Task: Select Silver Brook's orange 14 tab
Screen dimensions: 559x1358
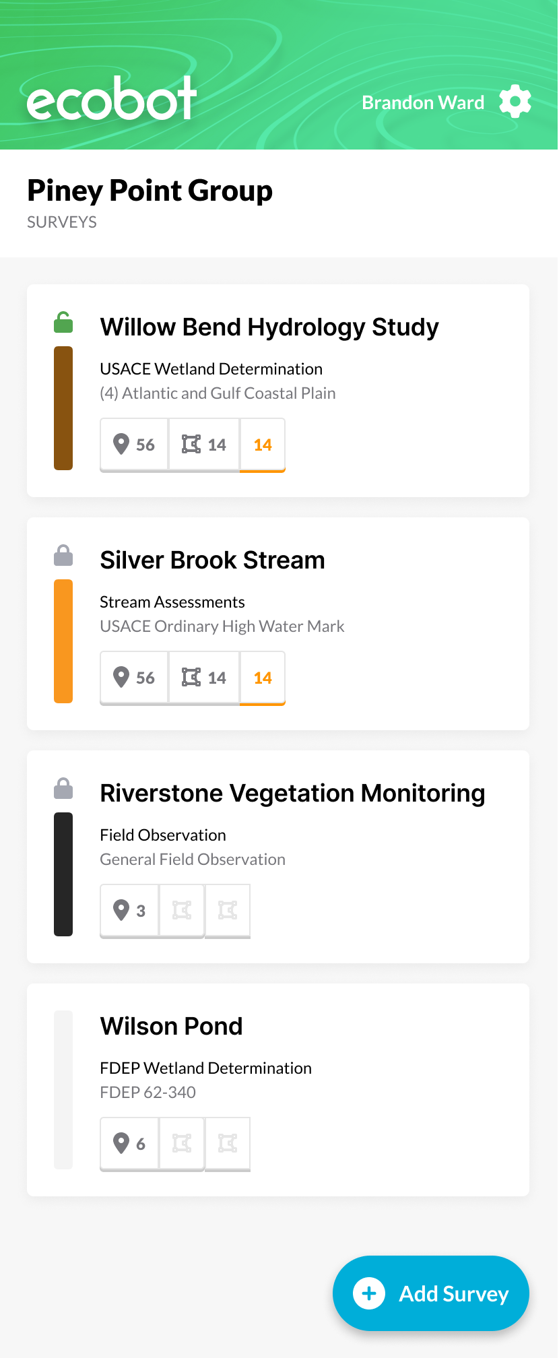Action: pos(263,678)
